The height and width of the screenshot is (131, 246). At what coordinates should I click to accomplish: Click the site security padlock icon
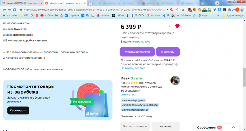pyautogui.click(x=21, y=10)
